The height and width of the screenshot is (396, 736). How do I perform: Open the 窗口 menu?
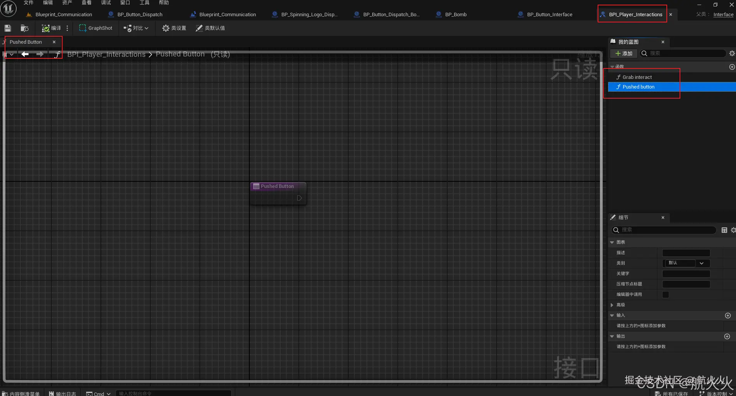pos(125,3)
